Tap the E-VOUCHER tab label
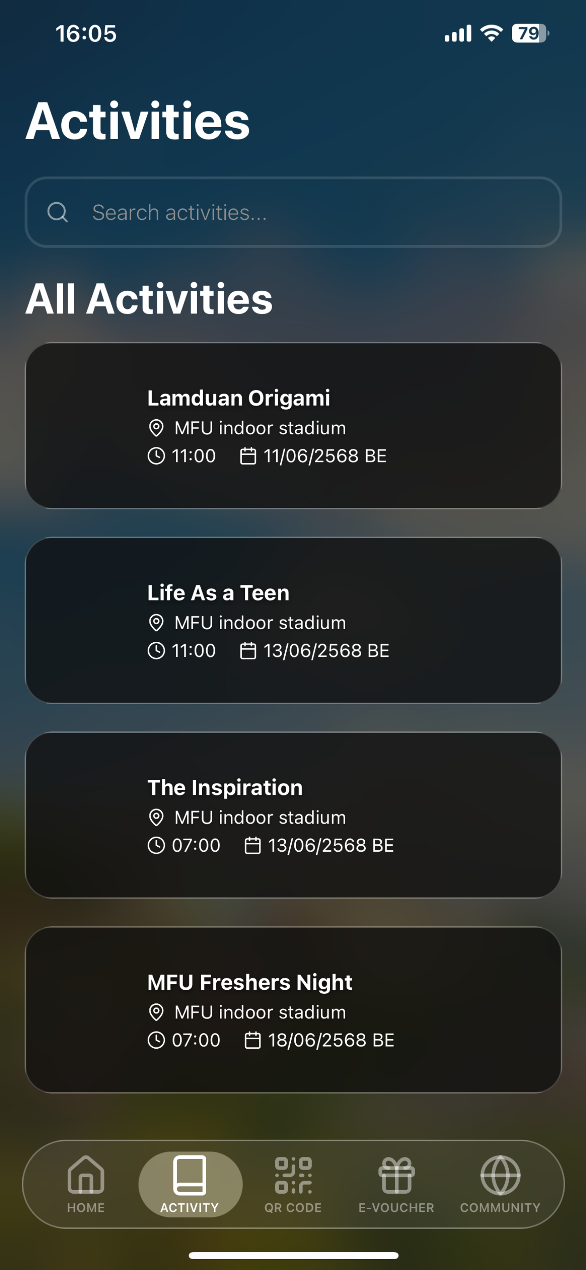 pyautogui.click(x=397, y=1208)
